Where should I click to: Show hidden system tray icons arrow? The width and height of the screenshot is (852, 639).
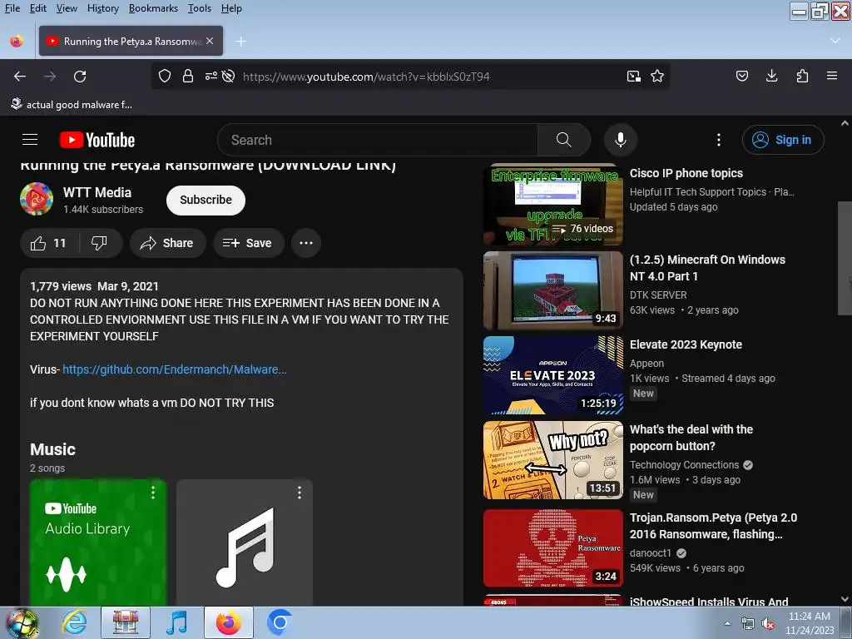coord(727,623)
